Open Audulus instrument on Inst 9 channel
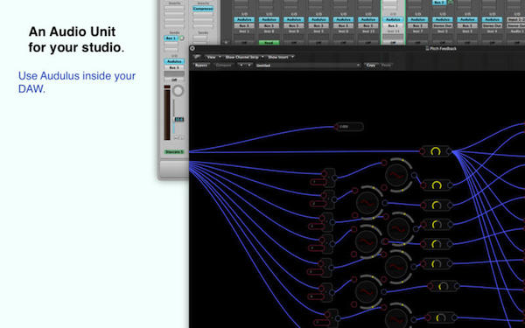This screenshot has width=525, height=328. pos(294,20)
